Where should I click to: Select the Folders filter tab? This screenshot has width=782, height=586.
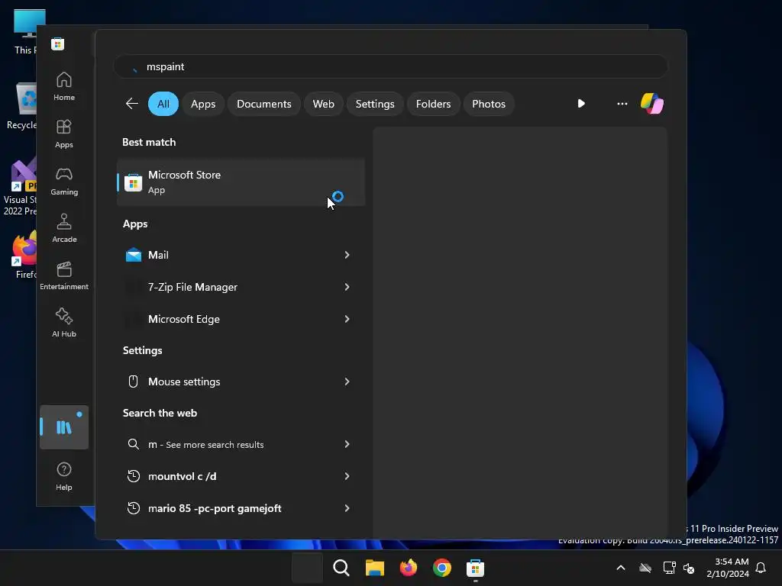pos(434,104)
